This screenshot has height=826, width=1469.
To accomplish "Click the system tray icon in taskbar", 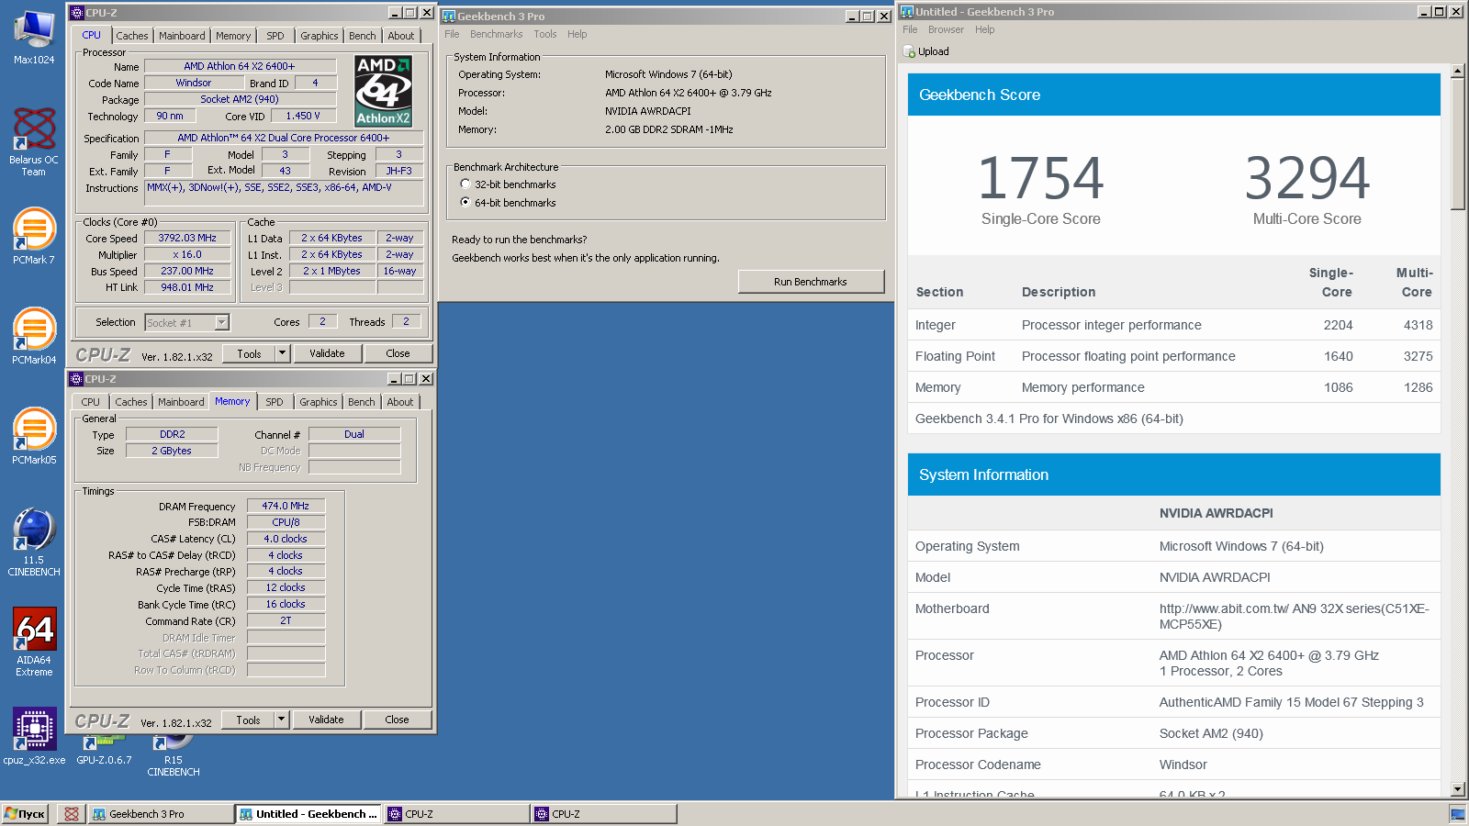I will coord(1457,814).
